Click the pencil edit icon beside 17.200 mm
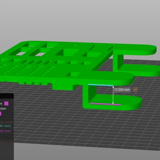Screen dimensions: 160x160 (x=135, y=90)
